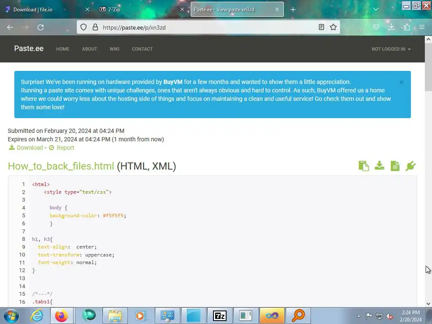The height and width of the screenshot is (324, 432).
Task: Open the Pocket save icon
Action: pyautogui.click(x=376, y=27)
